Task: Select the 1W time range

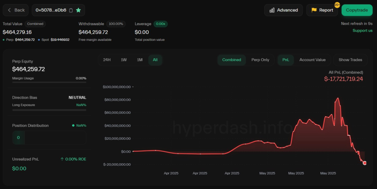Action: (124, 60)
